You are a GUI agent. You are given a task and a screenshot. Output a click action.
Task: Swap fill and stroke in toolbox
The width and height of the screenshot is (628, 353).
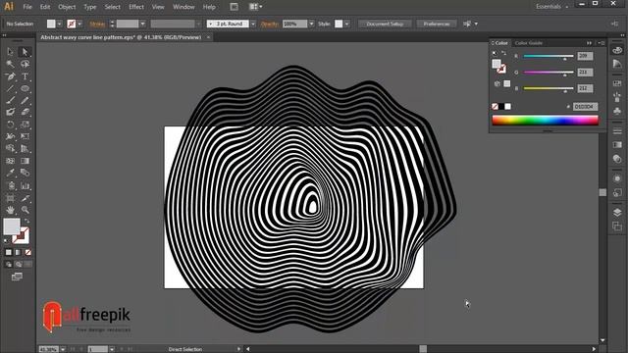(x=26, y=221)
